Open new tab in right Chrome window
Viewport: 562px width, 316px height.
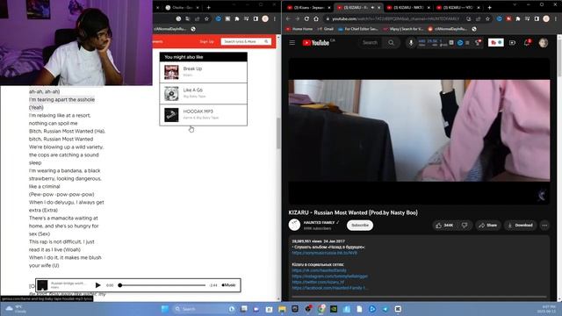490,7
